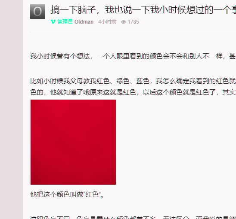Viewport: 236px width, 219px height.
Task: Click the word 蓝色 in the paragraph
Action: click(143, 81)
